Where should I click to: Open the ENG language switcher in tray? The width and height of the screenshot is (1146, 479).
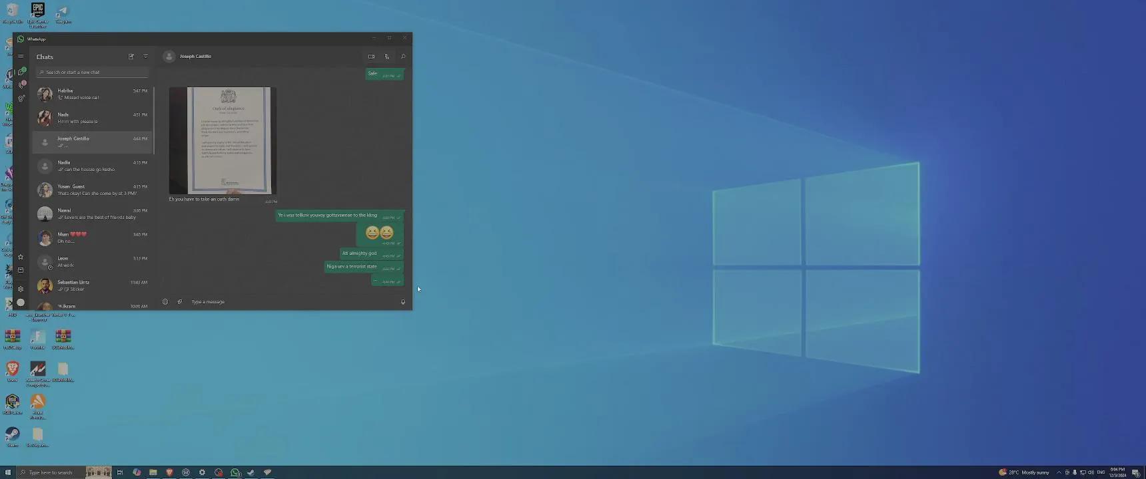(1101, 472)
